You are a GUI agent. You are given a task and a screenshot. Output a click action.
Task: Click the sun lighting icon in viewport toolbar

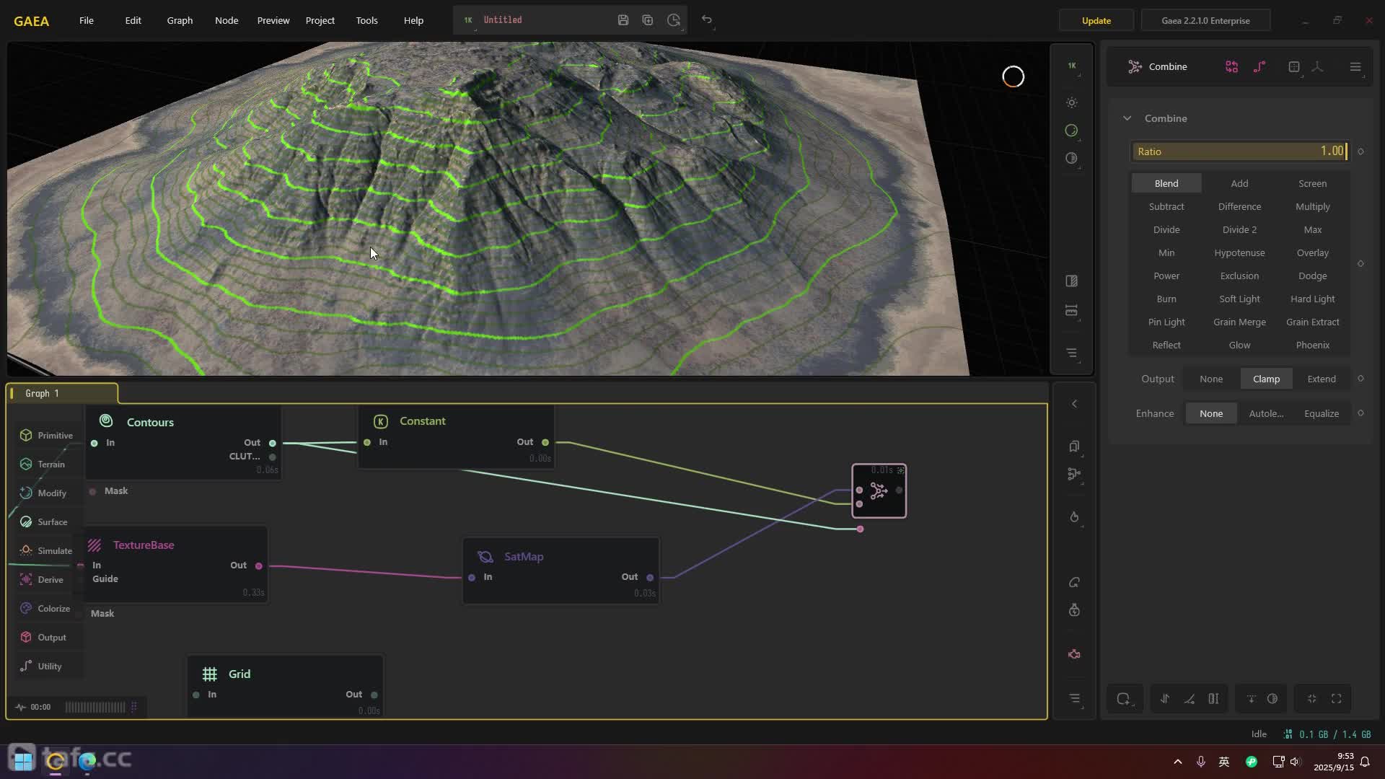[1072, 103]
